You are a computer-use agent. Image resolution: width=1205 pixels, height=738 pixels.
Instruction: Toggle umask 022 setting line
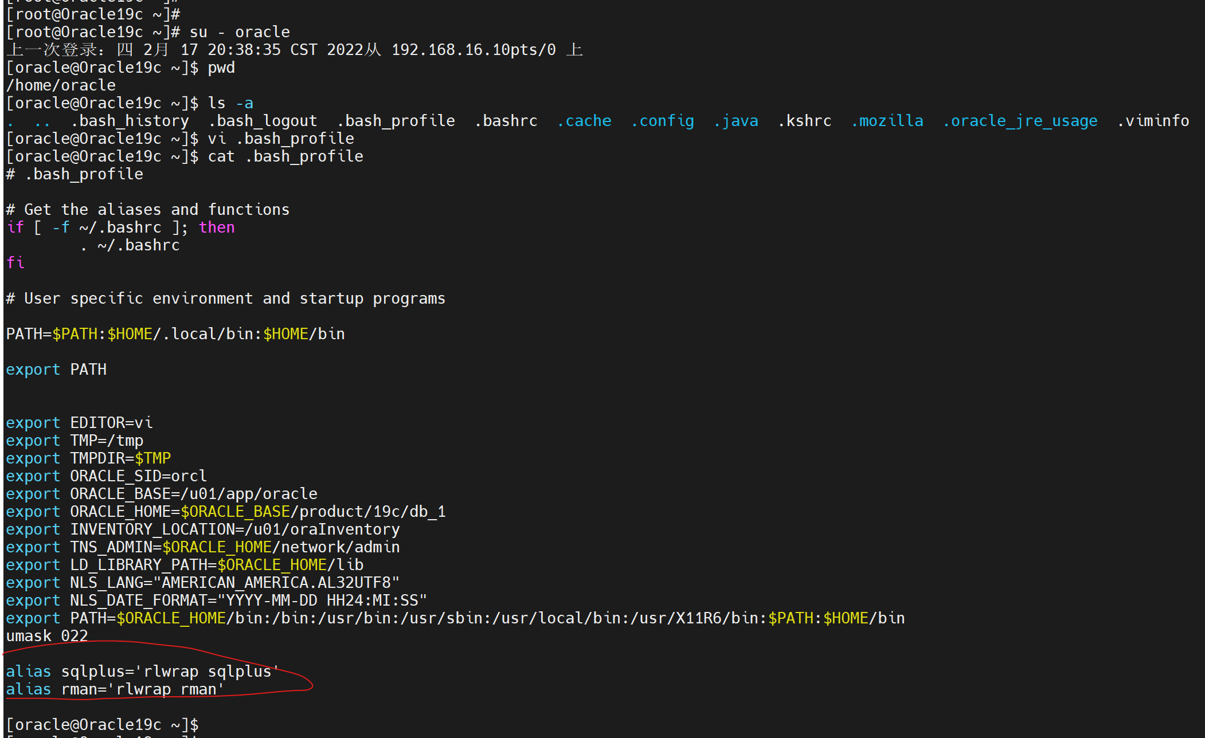pyautogui.click(x=48, y=635)
